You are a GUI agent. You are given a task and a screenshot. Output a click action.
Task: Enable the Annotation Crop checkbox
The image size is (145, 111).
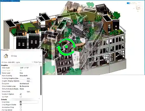tap(21, 107)
